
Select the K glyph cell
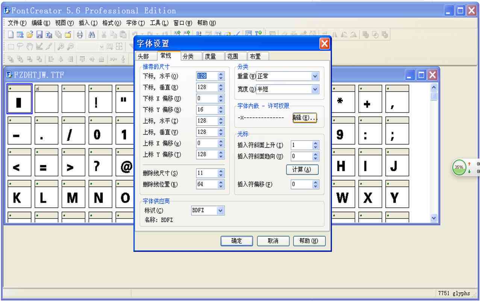point(19,194)
